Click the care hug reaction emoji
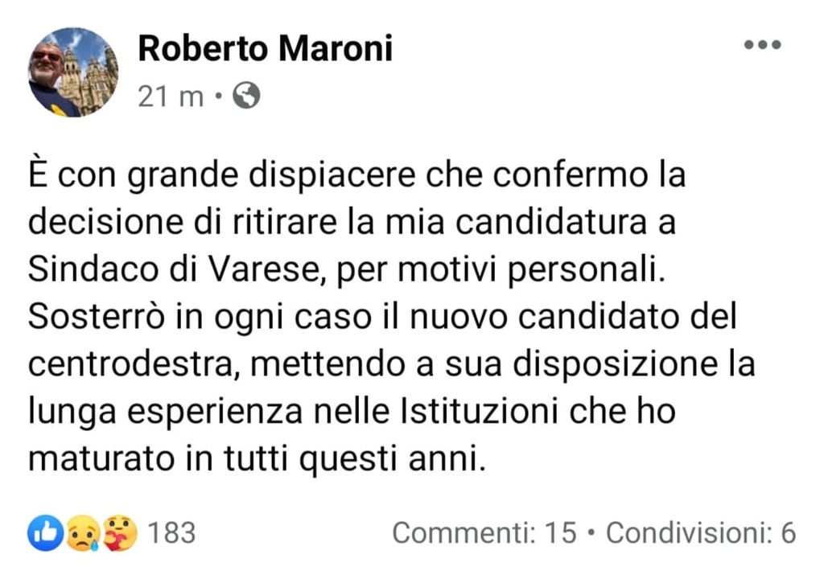 120,532
